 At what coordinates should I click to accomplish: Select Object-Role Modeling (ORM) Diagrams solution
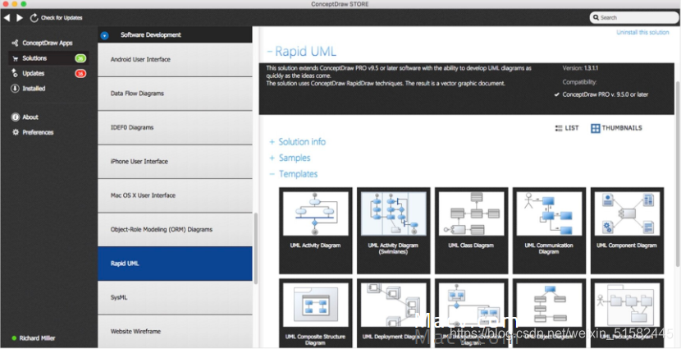(x=175, y=229)
